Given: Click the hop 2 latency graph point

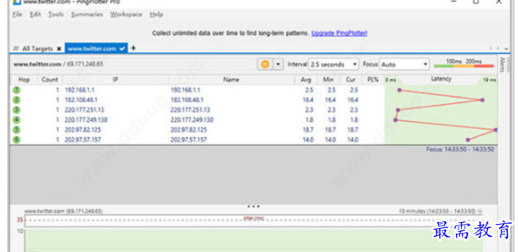Looking at the screenshot, I should pyautogui.click(x=482, y=100).
